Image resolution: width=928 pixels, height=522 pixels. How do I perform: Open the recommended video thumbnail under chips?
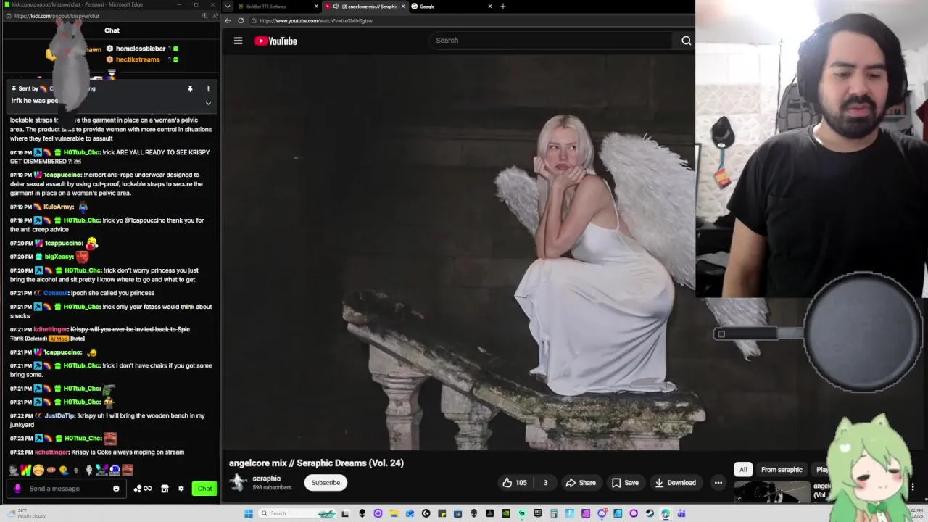771,492
